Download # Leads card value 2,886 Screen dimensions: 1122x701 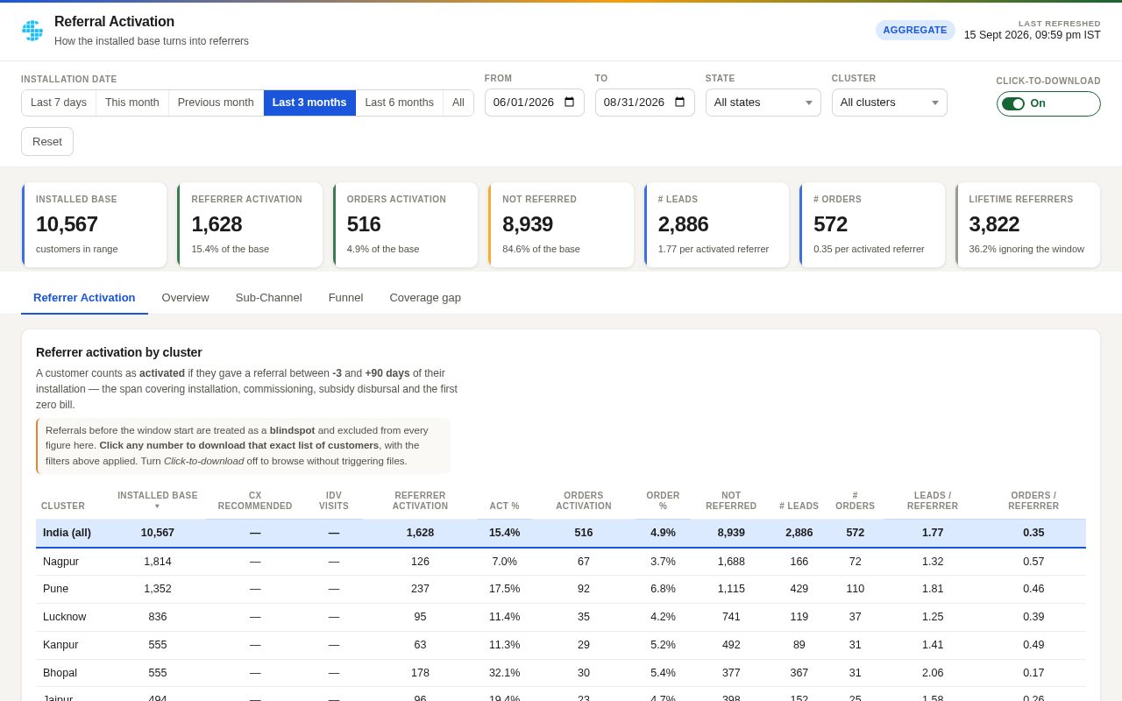[x=684, y=224]
